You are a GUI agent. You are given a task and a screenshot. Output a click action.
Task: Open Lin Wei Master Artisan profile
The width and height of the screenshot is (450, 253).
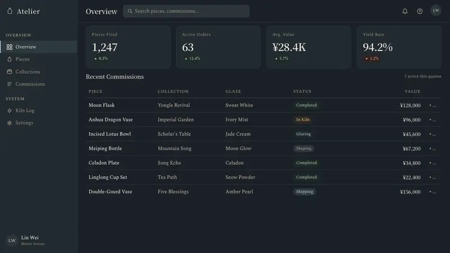tap(38, 241)
